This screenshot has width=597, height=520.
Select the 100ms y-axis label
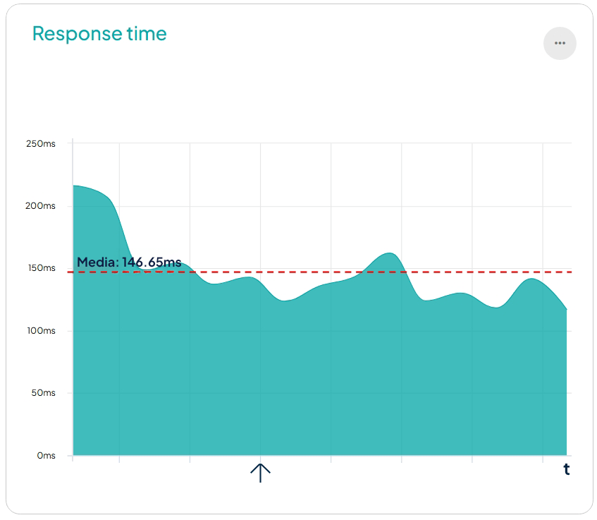pyautogui.click(x=40, y=330)
